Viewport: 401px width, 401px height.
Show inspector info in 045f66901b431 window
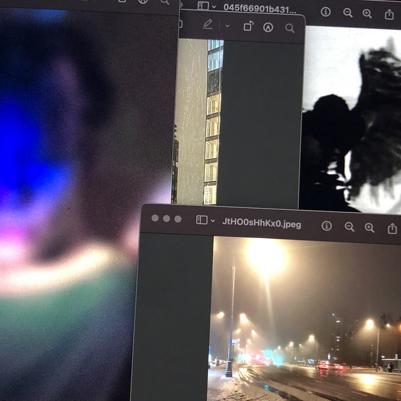coord(325,12)
